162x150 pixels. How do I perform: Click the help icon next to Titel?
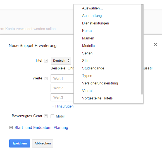tap(46, 61)
